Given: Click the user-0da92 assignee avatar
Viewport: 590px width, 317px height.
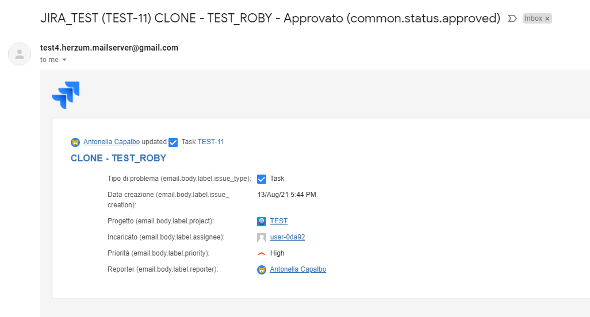Looking at the screenshot, I should [x=262, y=237].
